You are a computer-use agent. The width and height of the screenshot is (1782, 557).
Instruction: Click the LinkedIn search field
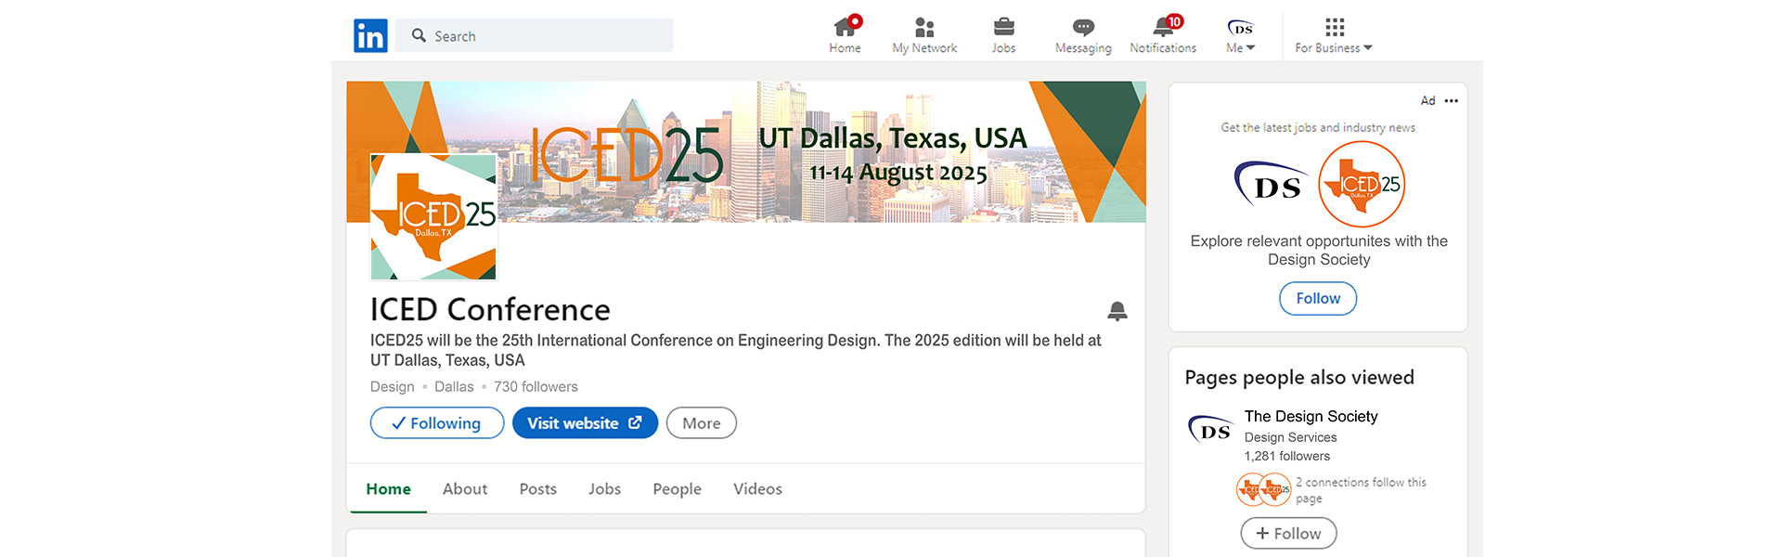[x=546, y=36]
